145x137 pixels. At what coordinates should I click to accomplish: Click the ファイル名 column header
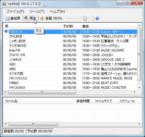[39, 101]
